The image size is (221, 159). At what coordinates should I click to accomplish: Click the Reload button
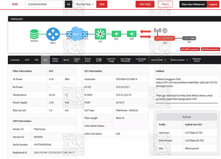[187, 117]
